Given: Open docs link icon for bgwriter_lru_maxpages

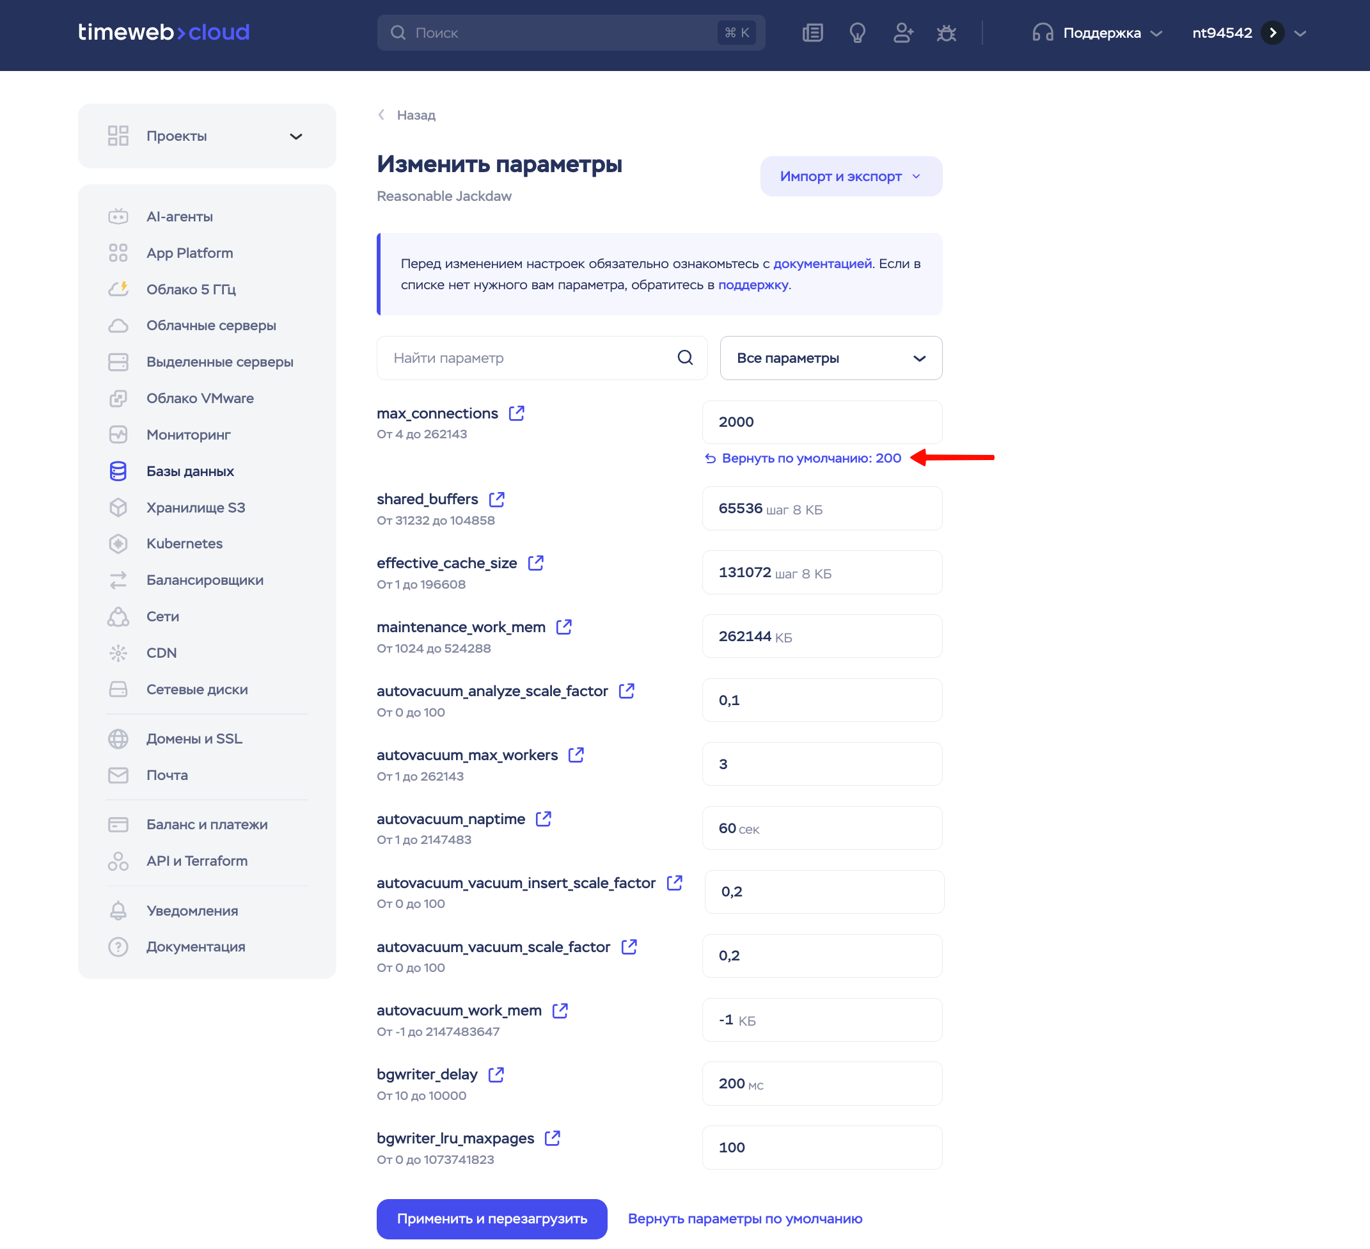Looking at the screenshot, I should (x=553, y=1138).
